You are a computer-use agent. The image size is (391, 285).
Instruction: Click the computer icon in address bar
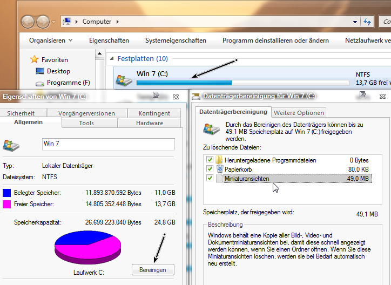pos(67,22)
